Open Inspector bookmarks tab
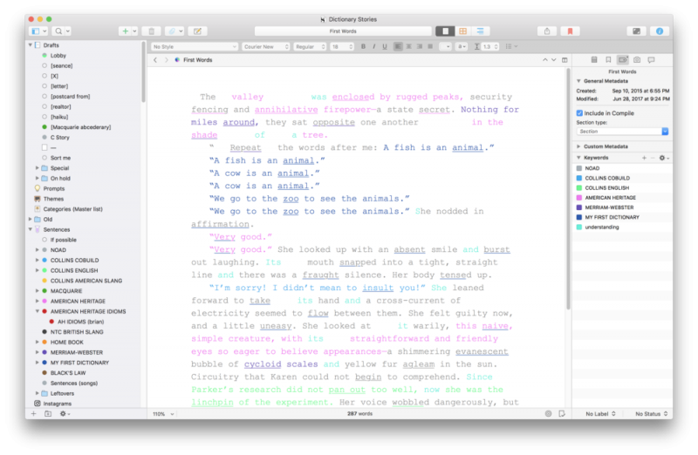Image resolution: width=698 pixels, height=455 pixels. tap(608, 59)
